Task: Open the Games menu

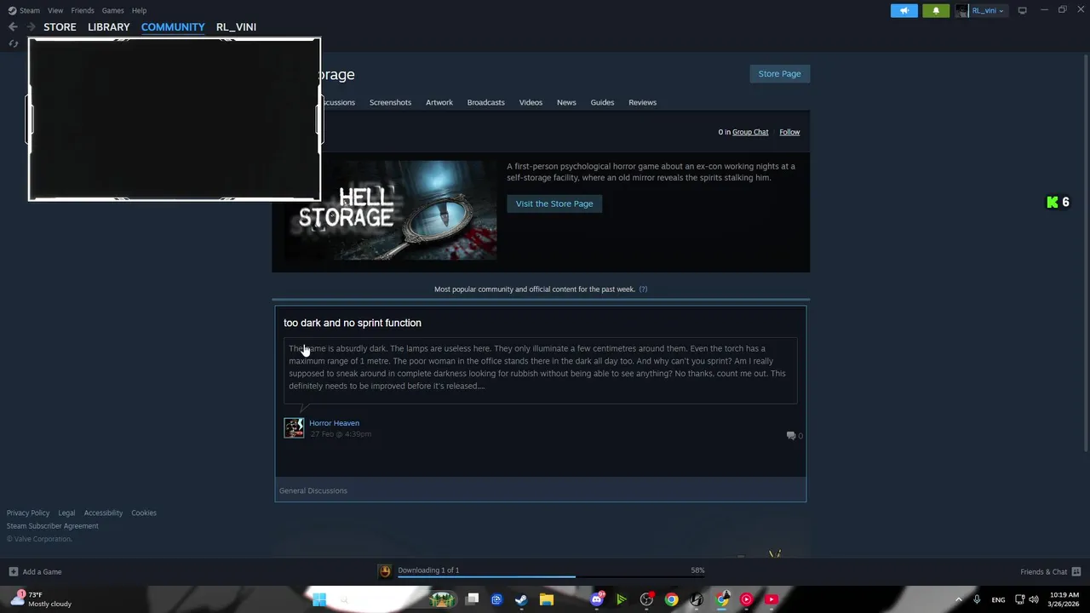Action: point(112,10)
